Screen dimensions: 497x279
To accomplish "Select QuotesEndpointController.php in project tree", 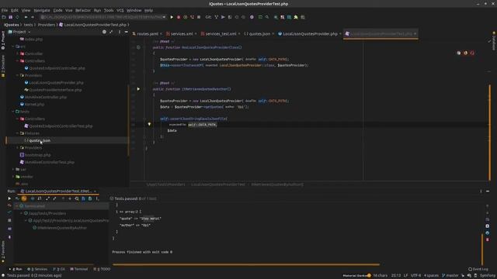I will [x=57, y=68].
